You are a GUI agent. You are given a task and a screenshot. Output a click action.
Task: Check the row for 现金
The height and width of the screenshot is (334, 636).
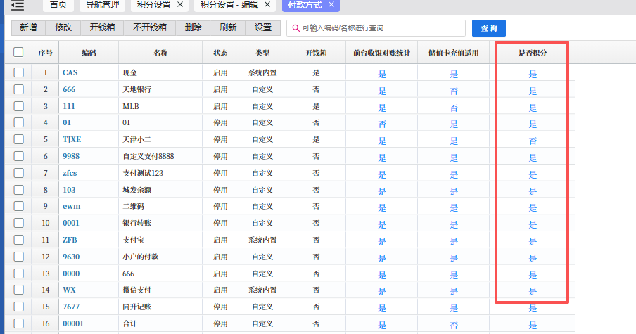pyautogui.click(x=19, y=72)
